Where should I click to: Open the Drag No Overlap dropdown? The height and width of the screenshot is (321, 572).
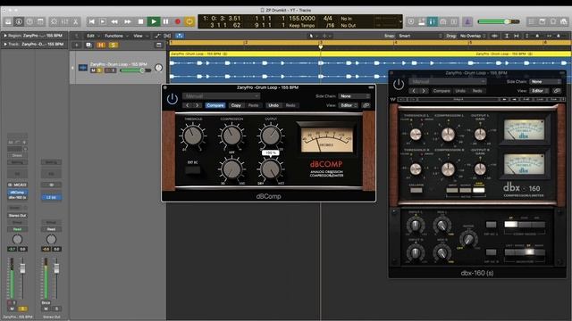click(x=473, y=36)
